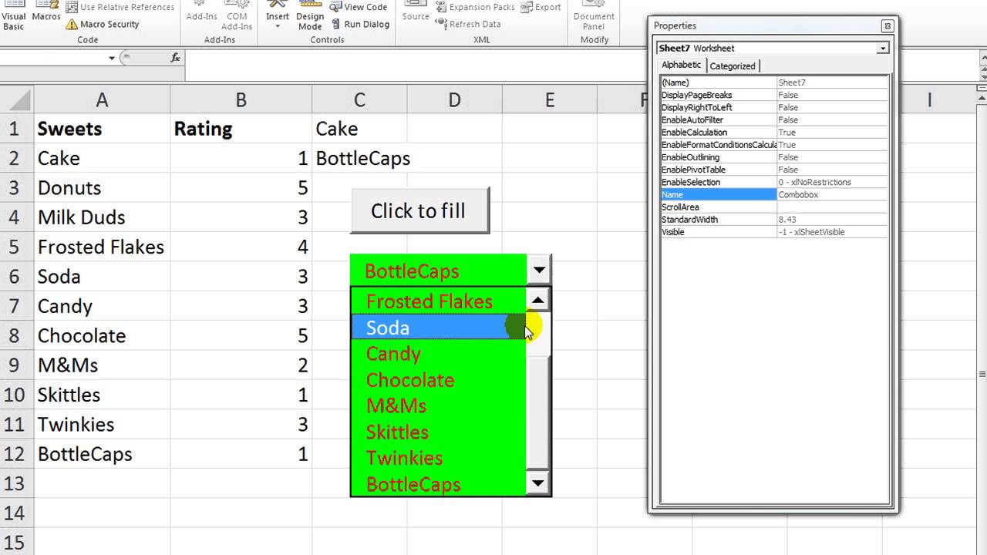Click cell A3 containing Donuts
987x555 pixels.
click(102, 187)
